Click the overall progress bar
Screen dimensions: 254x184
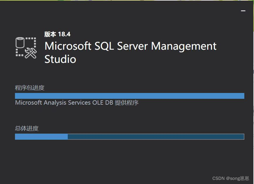coord(129,137)
